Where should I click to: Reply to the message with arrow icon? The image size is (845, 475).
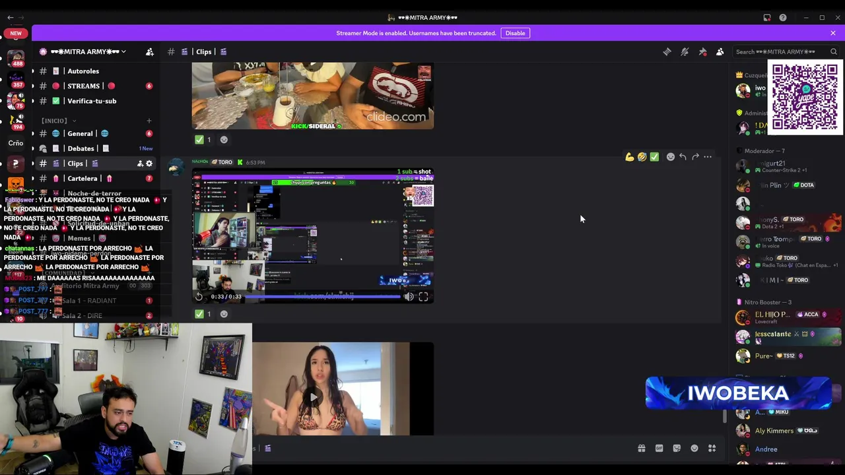[x=683, y=157]
